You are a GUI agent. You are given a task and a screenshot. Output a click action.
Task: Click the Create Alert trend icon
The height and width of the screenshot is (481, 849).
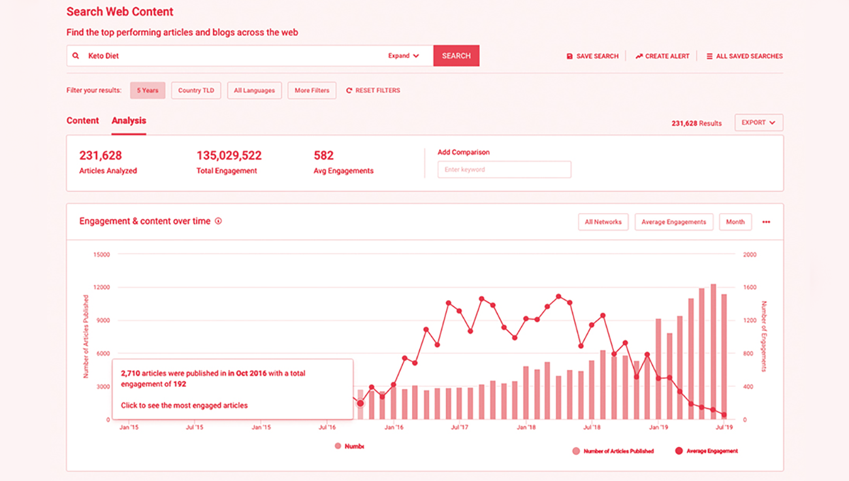click(639, 57)
